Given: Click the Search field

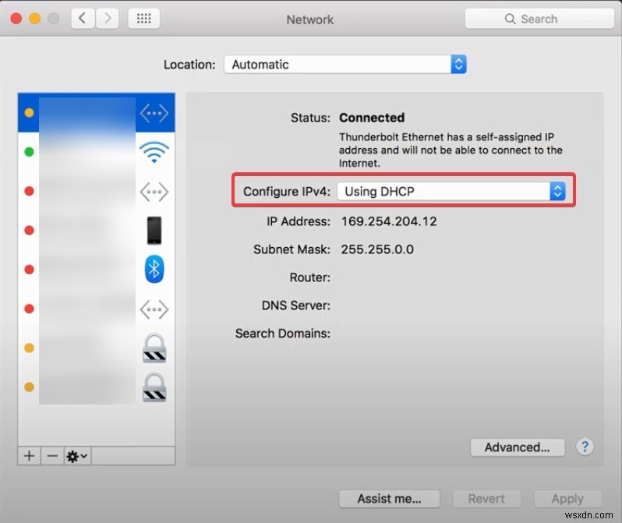Looking at the screenshot, I should (539, 19).
